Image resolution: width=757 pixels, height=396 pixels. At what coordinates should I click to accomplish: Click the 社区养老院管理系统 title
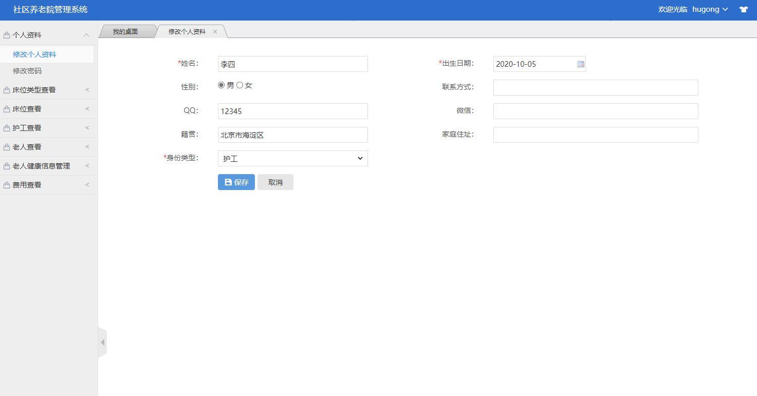(50, 9)
